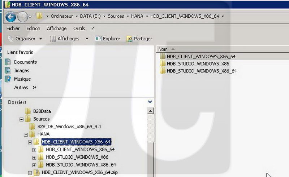Select HANA in the address path
Image resolution: width=289 pixels, height=177 pixels.
click(137, 16)
